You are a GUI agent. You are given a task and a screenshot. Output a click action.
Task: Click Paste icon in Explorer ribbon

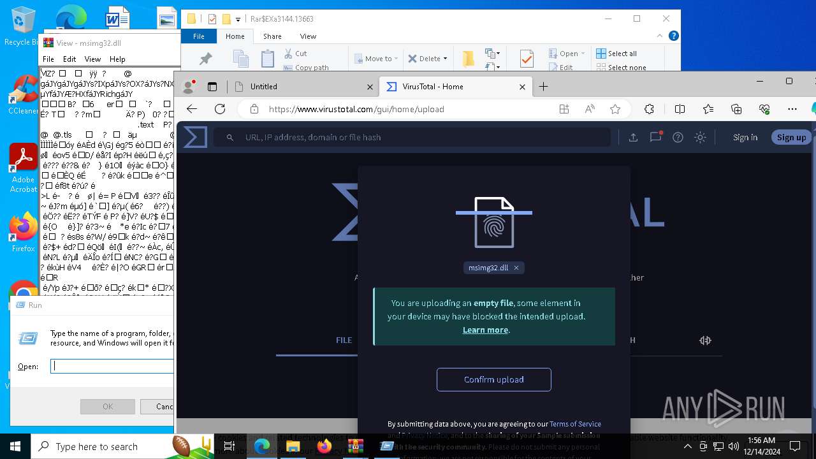click(268, 59)
